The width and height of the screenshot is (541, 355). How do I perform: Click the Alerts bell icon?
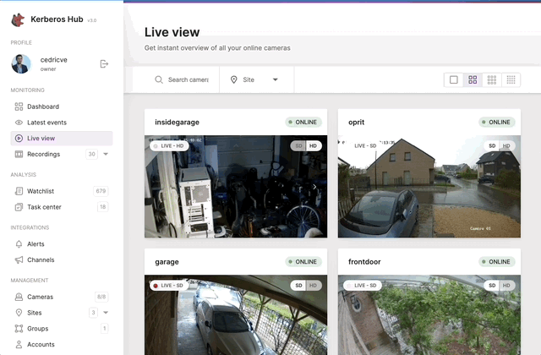pos(19,244)
